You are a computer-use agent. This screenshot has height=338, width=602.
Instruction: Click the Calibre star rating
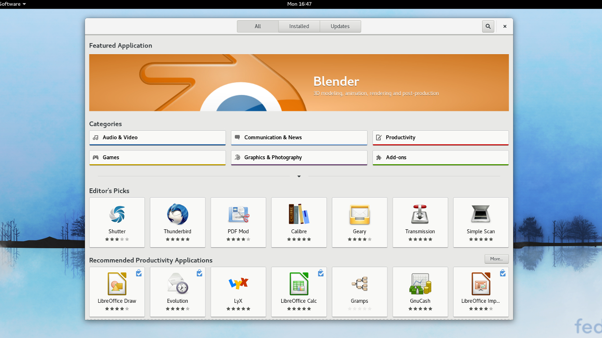tap(299, 239)
